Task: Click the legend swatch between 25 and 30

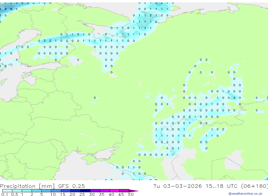Action: coord(85,191)
